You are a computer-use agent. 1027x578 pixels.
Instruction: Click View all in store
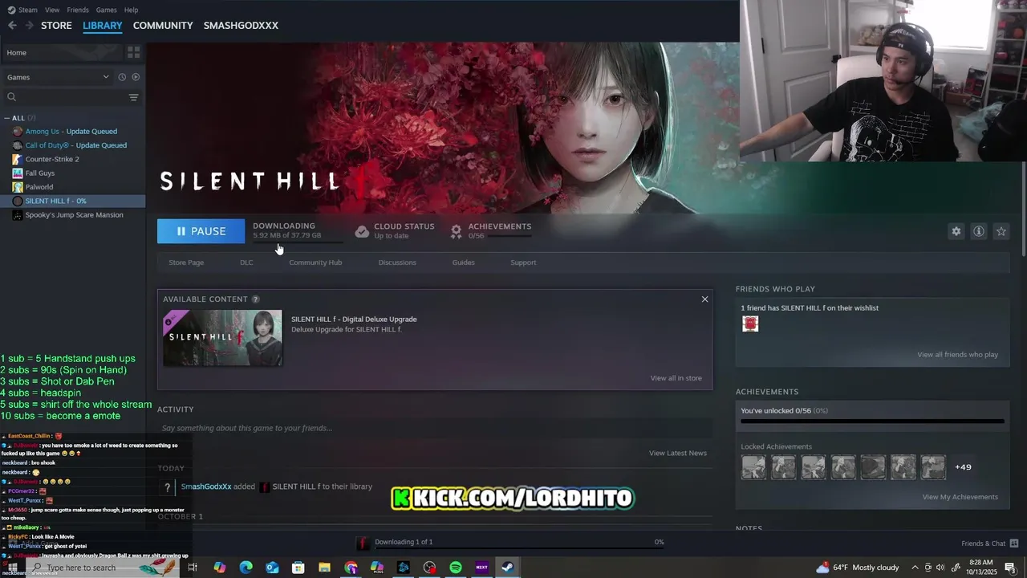click(x=676, y=378)
